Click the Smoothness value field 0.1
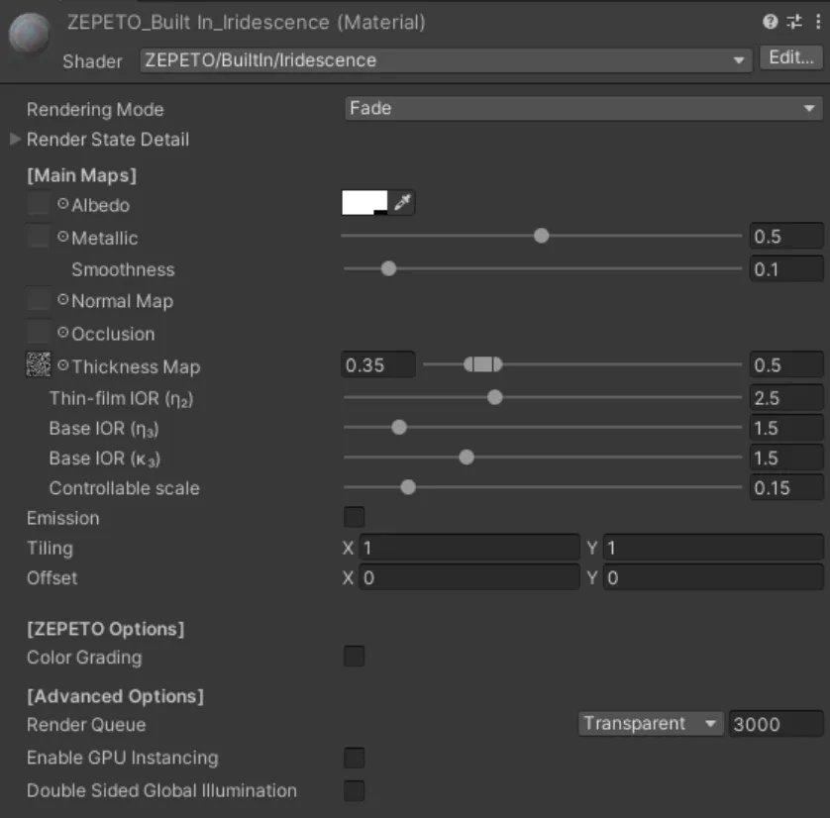The width and height of the screenshot is (830, 818). (786, 269)
